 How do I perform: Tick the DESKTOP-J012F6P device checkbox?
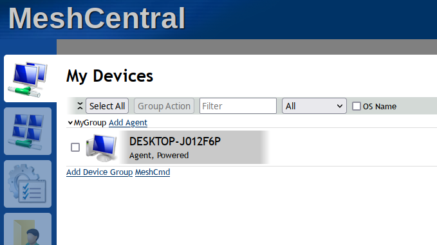(x=75, y=147)
